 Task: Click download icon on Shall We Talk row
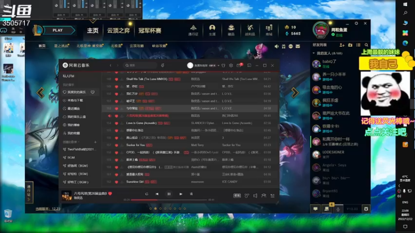click(122, 79)
